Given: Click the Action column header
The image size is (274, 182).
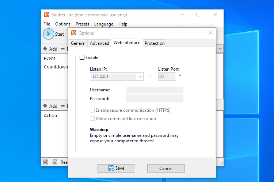Looking at the screenshot, I should pyautogui.click(x=50, y=115).
